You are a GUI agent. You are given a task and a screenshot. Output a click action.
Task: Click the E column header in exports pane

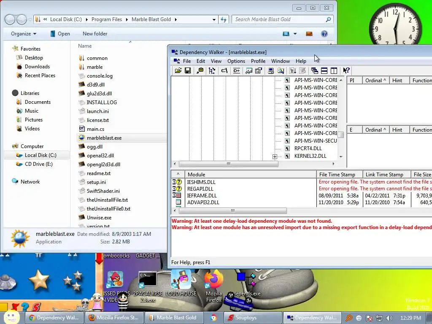354,130
